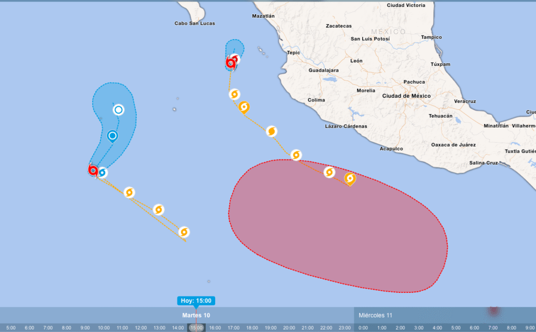The image size is (536, 332).
Task: Click the orange pin marker inside the red zone
Action: pos(350,179)
